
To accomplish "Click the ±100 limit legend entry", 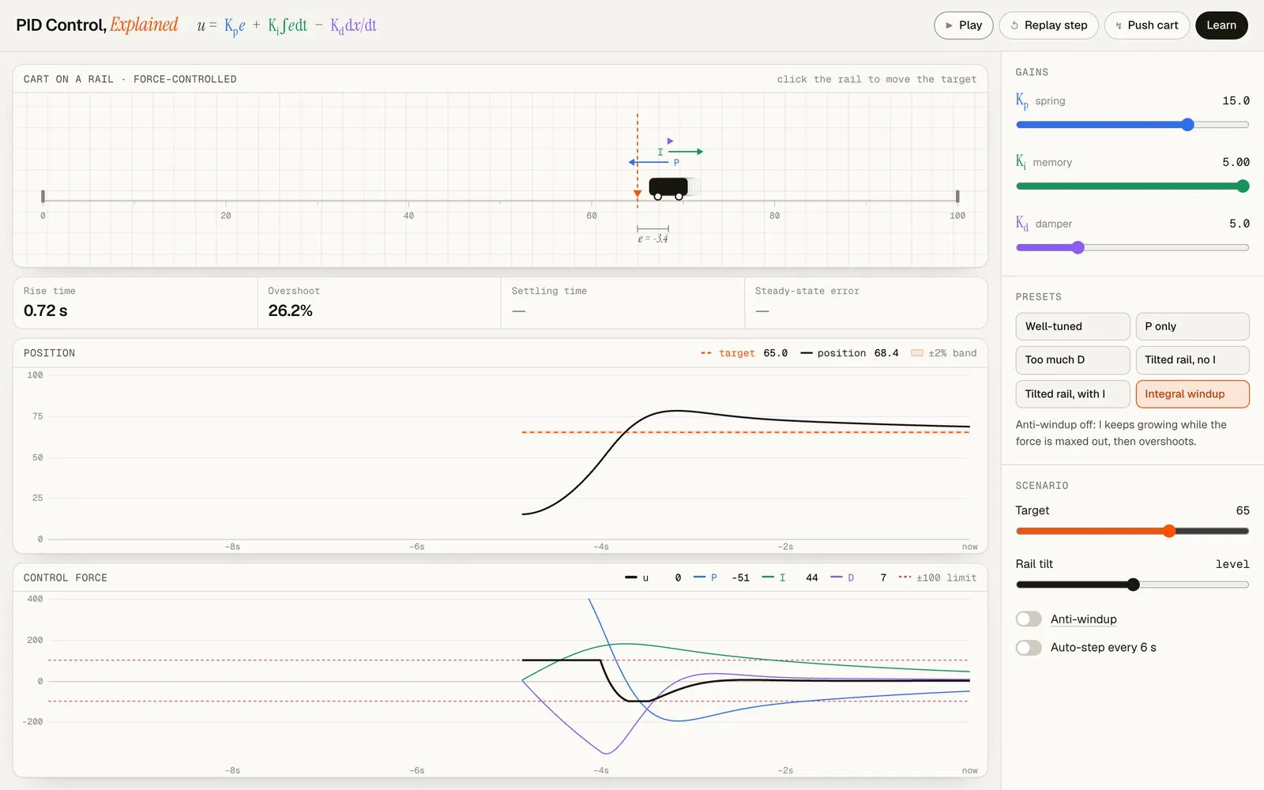I will coord(938,578).
